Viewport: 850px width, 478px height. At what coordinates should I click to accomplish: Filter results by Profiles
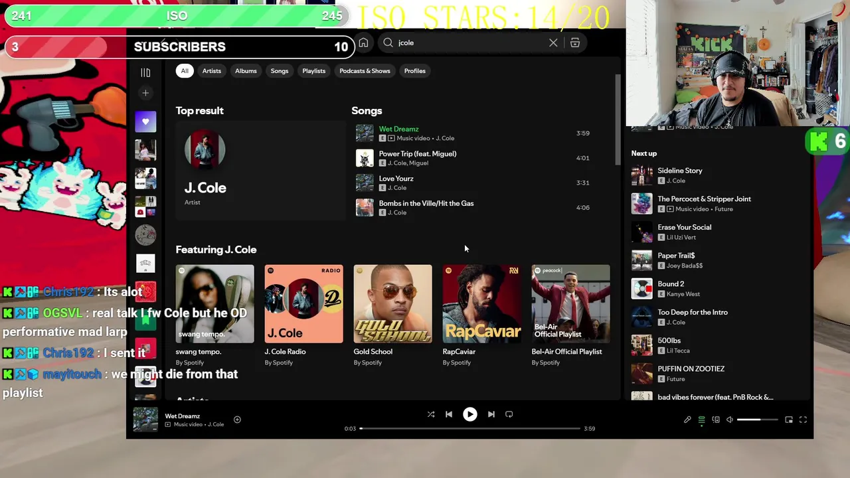pyautogui.click(x=415, y=71)
